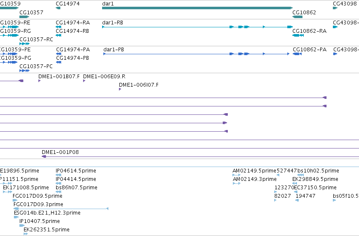Select the CG14974-PB protein label
Image resolution: width=359 pixels, height=236 pixels.
(73, 58)
